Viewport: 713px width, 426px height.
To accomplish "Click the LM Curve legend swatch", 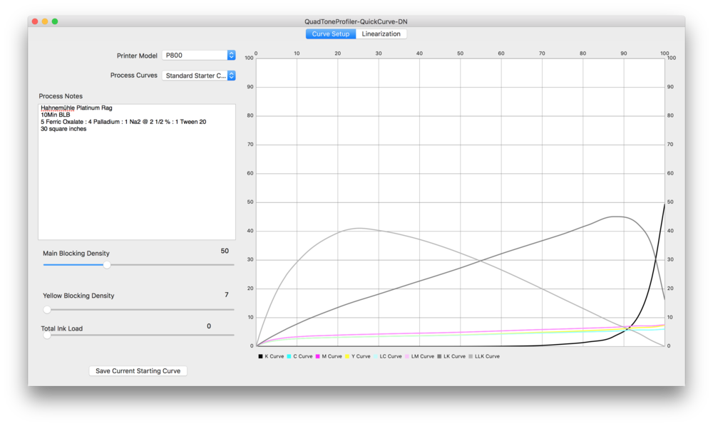I will pyautogui.click(x=407, y=356).
